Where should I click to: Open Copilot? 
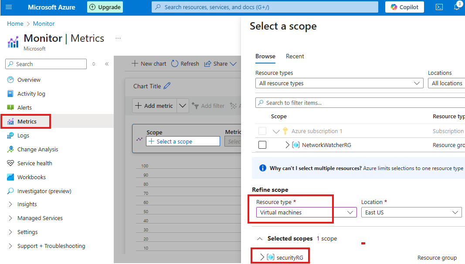[404, 7]
